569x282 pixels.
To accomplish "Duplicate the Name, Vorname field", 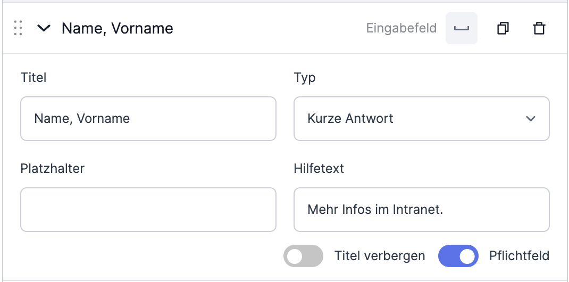I will click(503, 28).
